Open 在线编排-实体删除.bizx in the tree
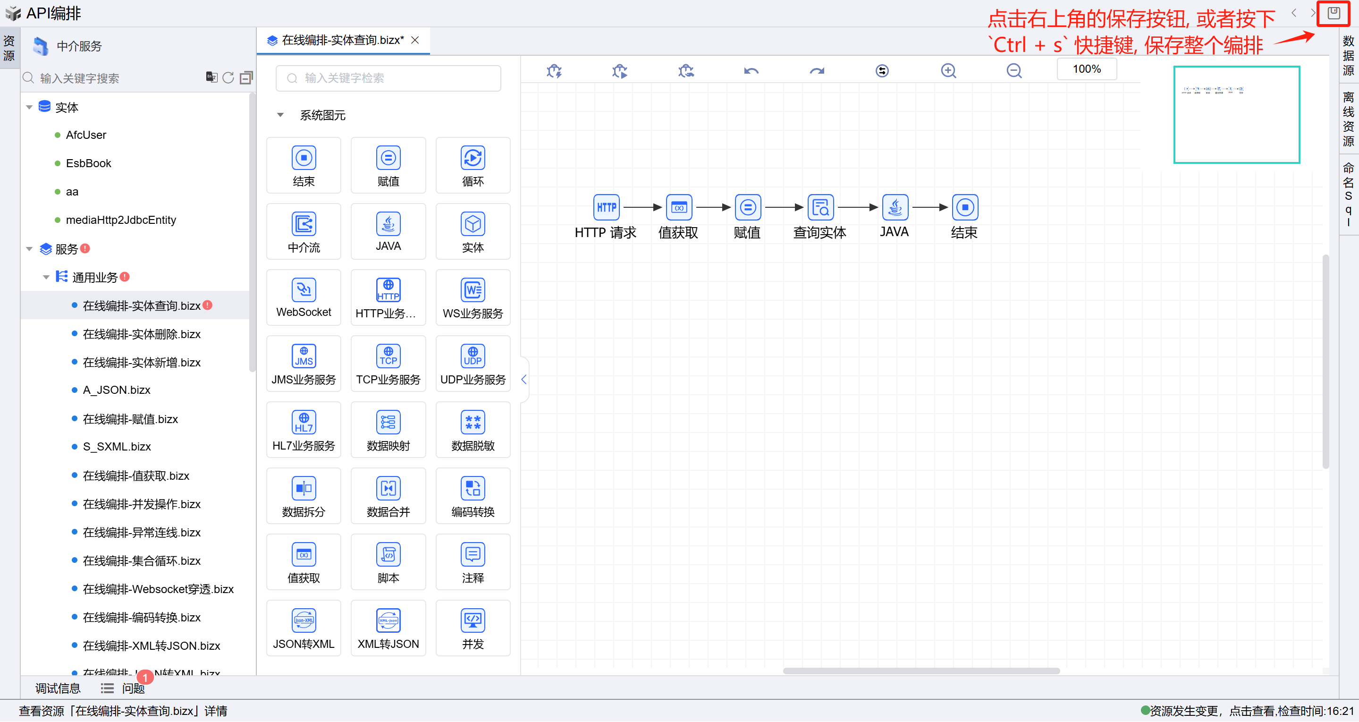 coord(142,334)
